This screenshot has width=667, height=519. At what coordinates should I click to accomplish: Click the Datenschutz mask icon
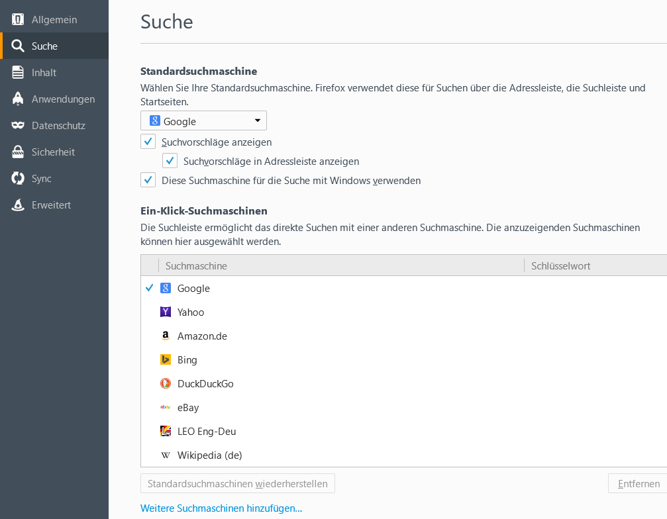pyautogui.click(x=18, y=126)
